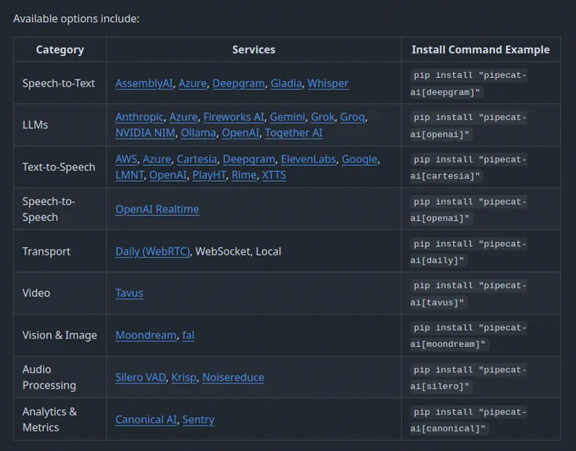Visit the PlayHT link
576x451 pixels.
tap(209, 175)
